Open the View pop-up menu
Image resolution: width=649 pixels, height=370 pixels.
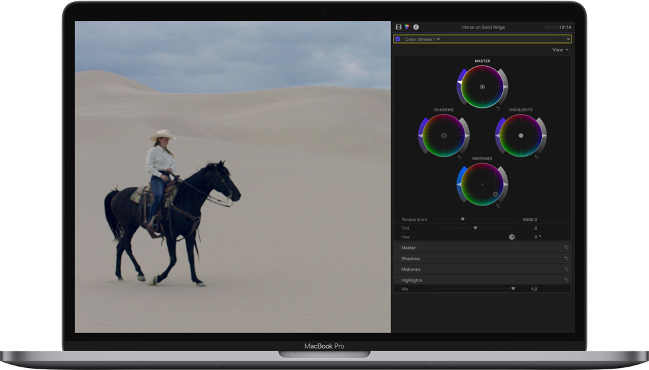[x=560, y=50]
